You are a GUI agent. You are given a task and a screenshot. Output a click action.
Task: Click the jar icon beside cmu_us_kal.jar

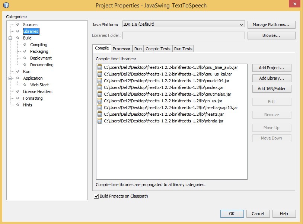tap(100, 74)
